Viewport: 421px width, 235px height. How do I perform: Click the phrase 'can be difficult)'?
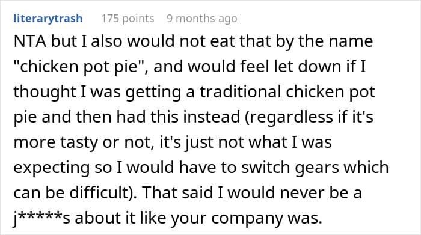pyautogui.click(x=75, y=192)
